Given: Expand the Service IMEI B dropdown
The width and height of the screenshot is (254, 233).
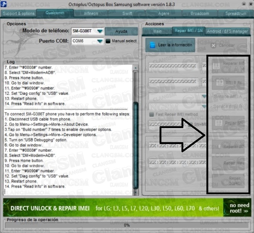Looking at the screenshot, I should click(204, 106).
